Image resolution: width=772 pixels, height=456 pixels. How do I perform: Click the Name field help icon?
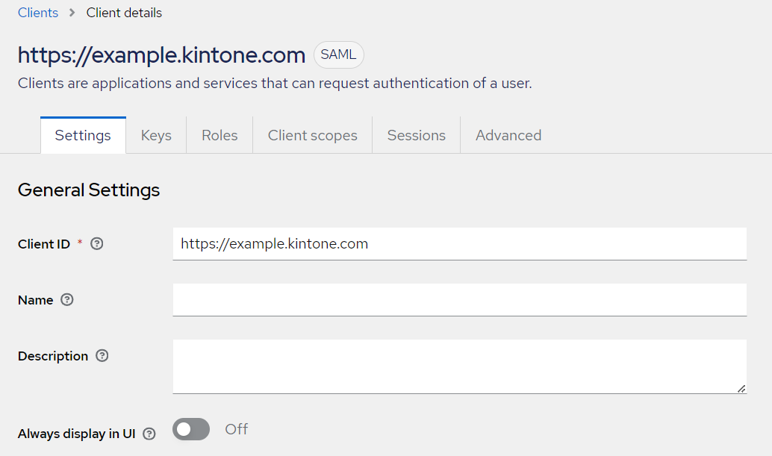click(67, 300)
